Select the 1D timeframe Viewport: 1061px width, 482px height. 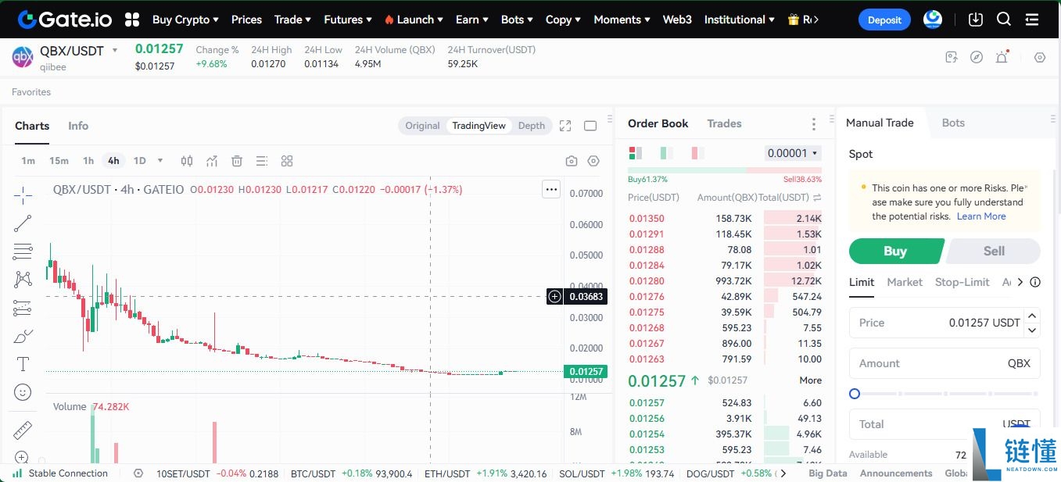click(139, 161)
